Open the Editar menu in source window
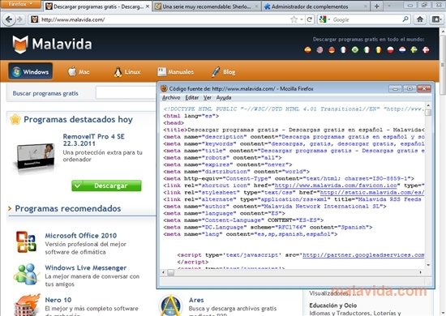This screenshot has width=446, height=316. point(192,97)
